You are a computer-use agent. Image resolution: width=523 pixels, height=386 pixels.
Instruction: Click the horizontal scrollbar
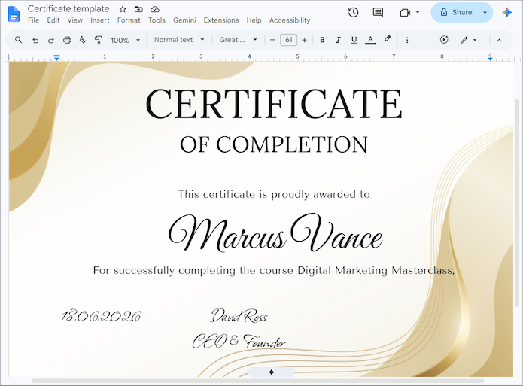(258, 381)
